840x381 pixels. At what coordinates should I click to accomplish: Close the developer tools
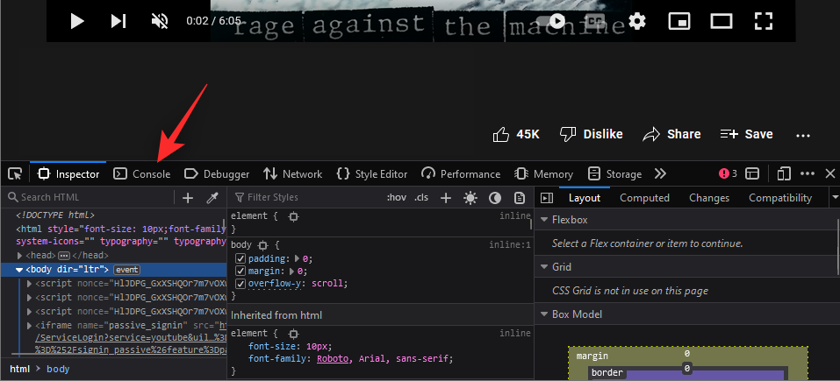(x=829, y=173)
